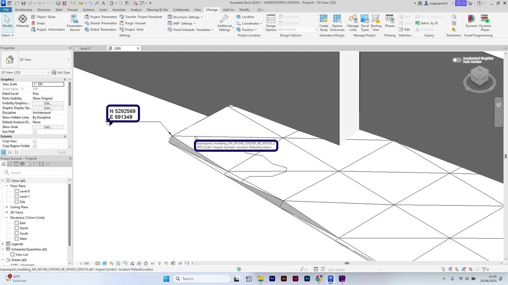Open Manage Links
Image resolution: width=508 pixels, height=285 pixels.
click(x=353, y=23)
